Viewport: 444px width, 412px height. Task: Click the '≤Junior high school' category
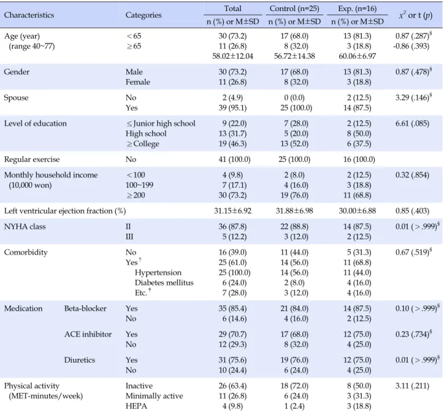pyautogui.click(x=161, y=123)
